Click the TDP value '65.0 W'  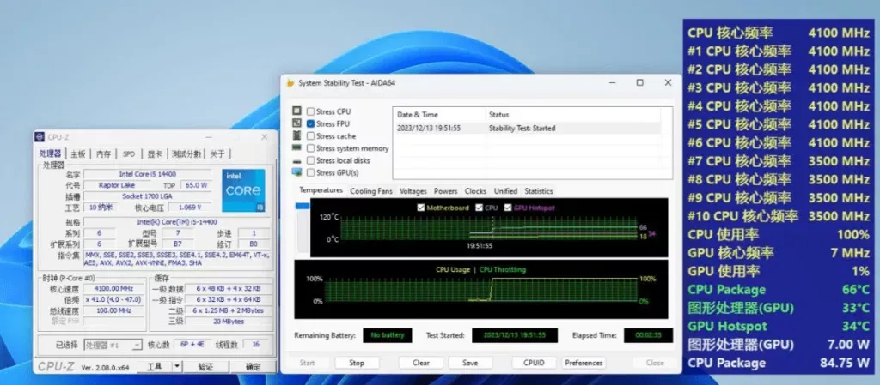tap(196, 185)
